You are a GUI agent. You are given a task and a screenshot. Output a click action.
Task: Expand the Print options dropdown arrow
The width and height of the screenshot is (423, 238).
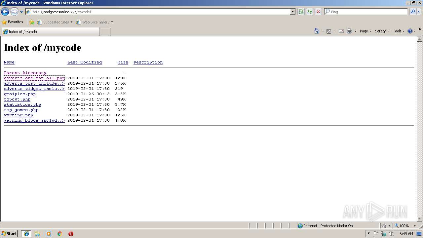tap(355, 31)
